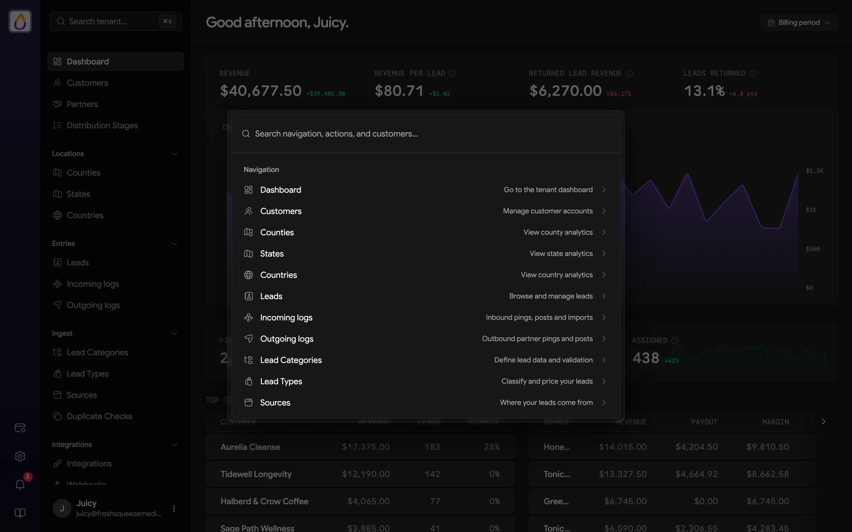
Task: Click the Partners handshake icon in sidebar
Action: point(57,104)
